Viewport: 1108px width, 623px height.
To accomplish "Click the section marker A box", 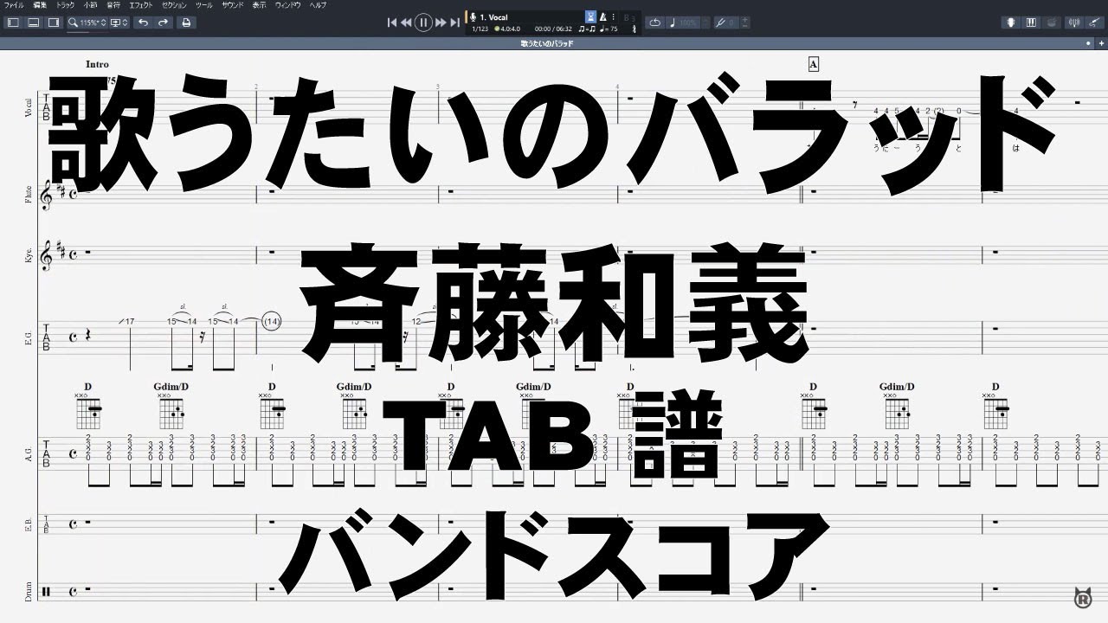I will [x=813, y=64].
